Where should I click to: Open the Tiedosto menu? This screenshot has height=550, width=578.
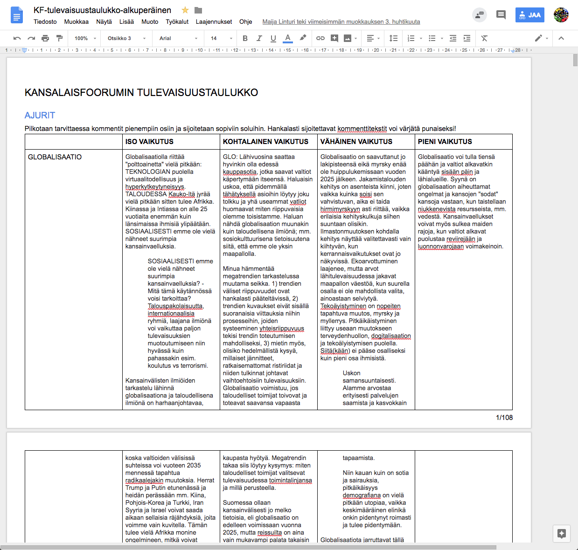tap(45, 21)
